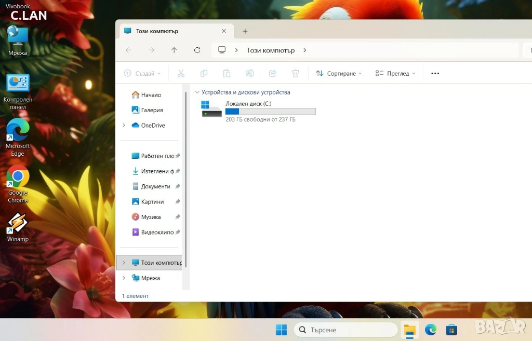
Task: Click the Delete trash icon in toolbar
Action: 296,74
